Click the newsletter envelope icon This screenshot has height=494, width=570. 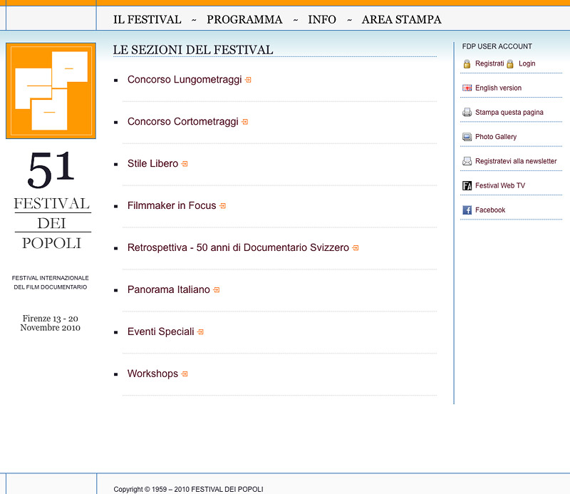(x=467, y=161)
